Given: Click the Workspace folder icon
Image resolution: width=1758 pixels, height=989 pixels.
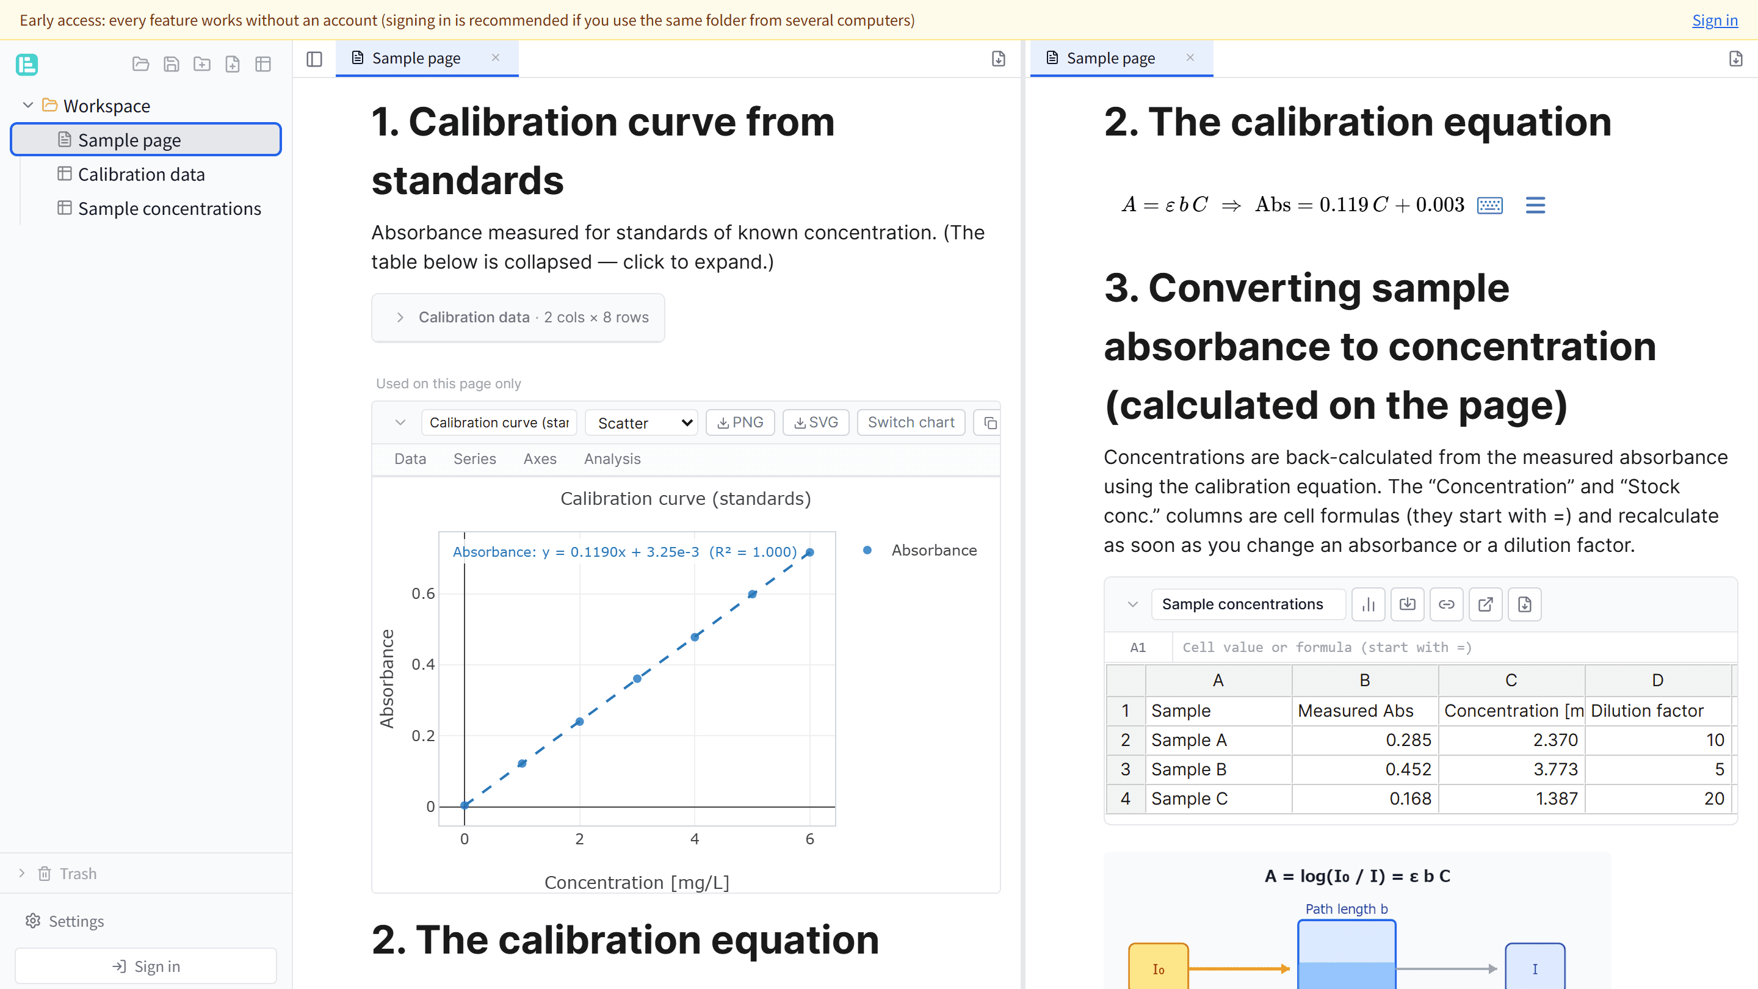Looking at the screenshot, I should (49, 105).
